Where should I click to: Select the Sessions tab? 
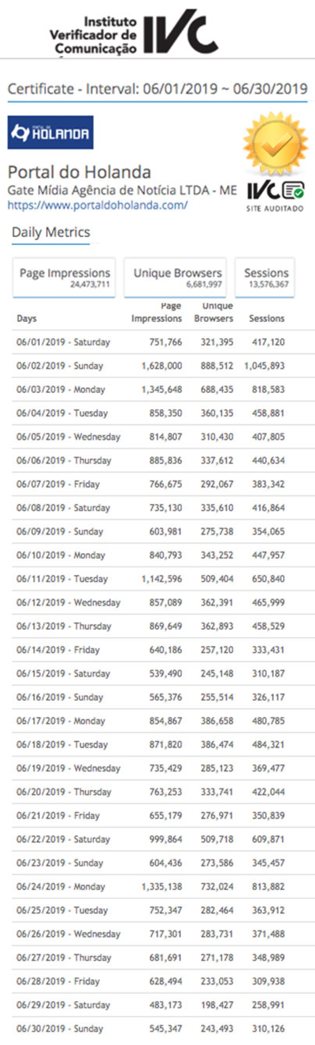coord(265,277)
